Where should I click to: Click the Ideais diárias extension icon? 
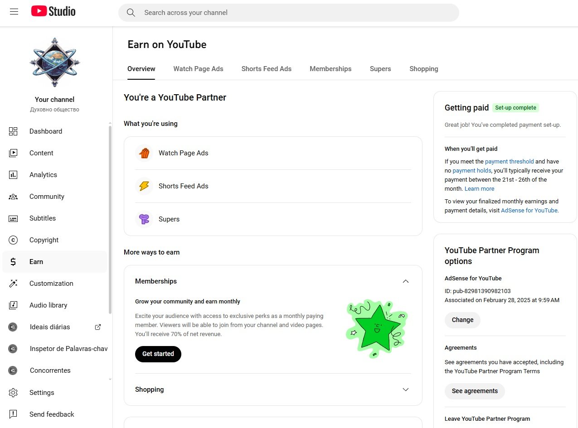coord(13,327)
